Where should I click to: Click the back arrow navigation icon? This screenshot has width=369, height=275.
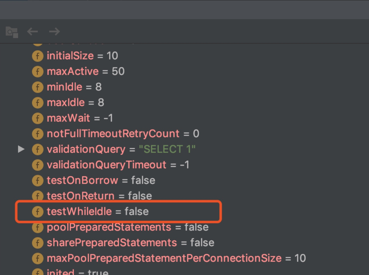pos(32,31)
